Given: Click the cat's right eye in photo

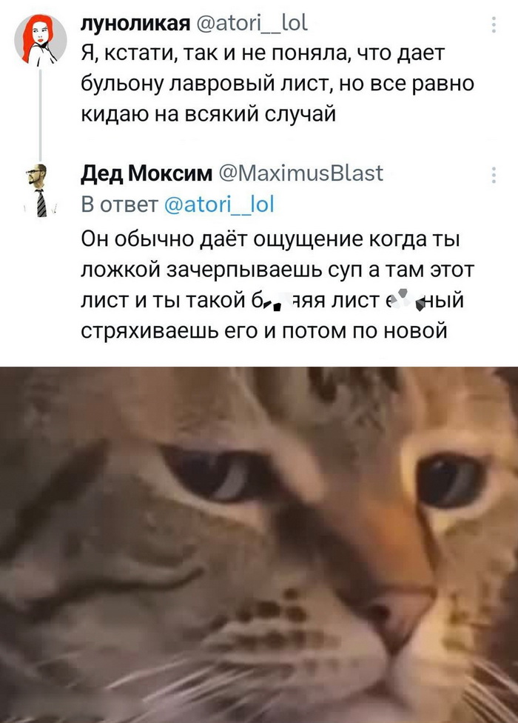Looking at the screenshot, I should point(449,481).
